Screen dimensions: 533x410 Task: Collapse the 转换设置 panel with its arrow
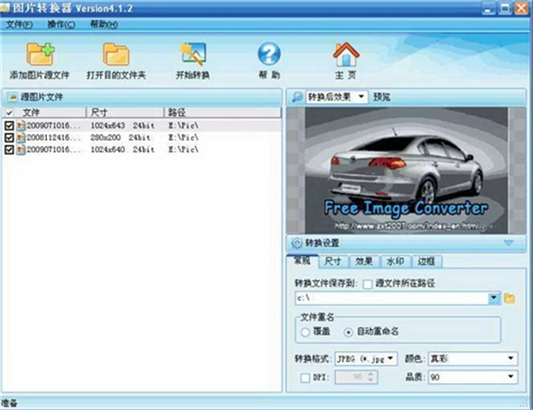pyautogui.click(x=508, y=242)
